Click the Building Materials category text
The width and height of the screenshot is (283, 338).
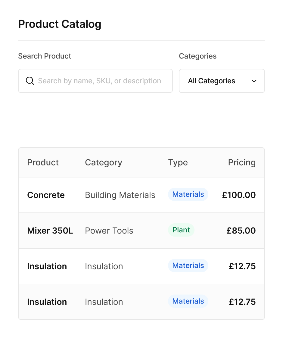pyautogui.click(x=120, y=195)
